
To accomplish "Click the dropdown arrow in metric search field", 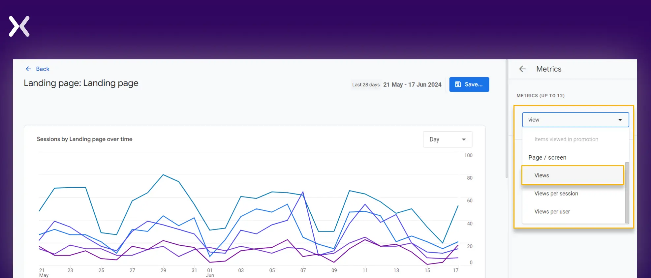I will (620, 120).
